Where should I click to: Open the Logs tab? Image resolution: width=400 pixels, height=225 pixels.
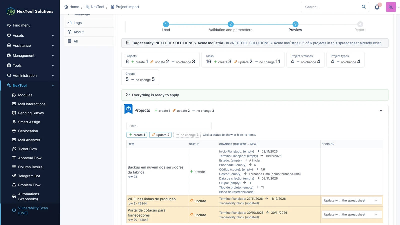pyautogui.click(x=89, y=23)
